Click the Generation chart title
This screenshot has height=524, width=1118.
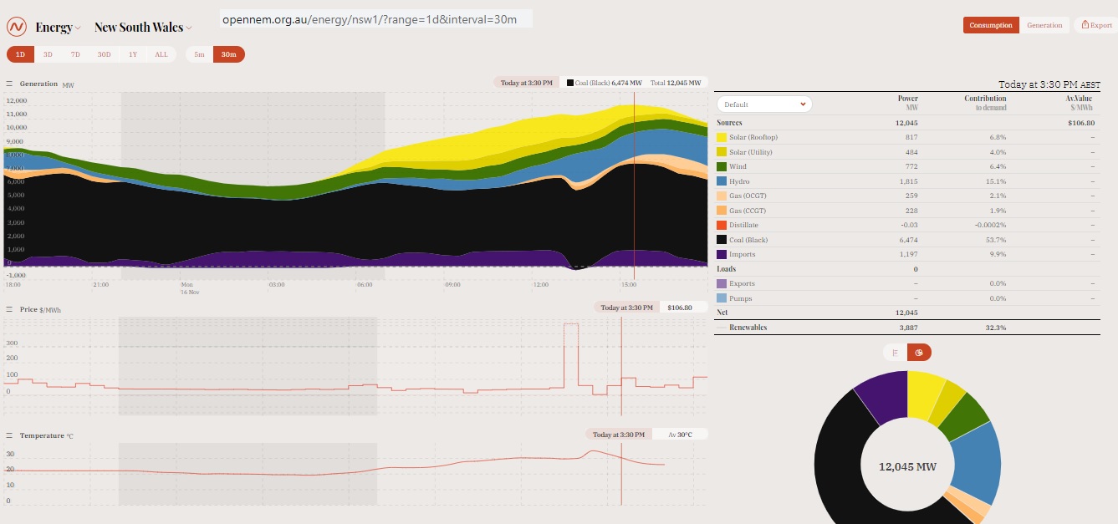(38, 84)
